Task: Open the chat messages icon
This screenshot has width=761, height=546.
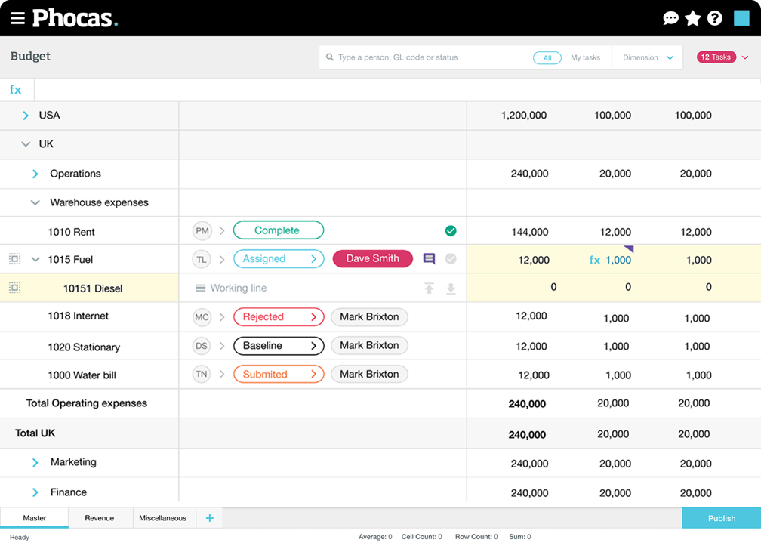Action: (670, 19)
